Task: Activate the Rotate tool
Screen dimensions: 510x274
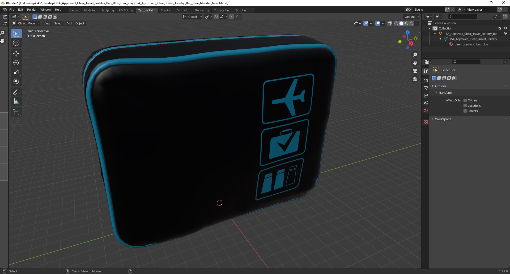Action: click(x=16, y=63)
